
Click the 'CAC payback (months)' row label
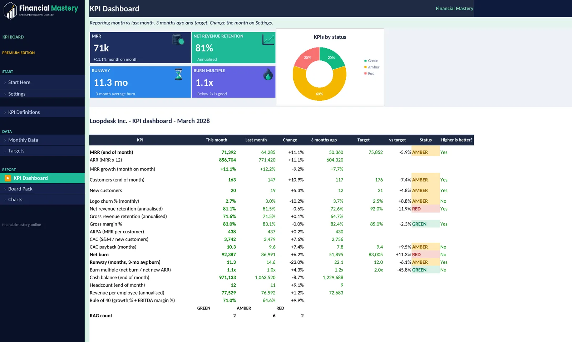click(113, 247)
